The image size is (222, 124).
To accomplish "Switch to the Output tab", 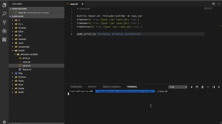I will pyautogui.click(x=92, y=87).
